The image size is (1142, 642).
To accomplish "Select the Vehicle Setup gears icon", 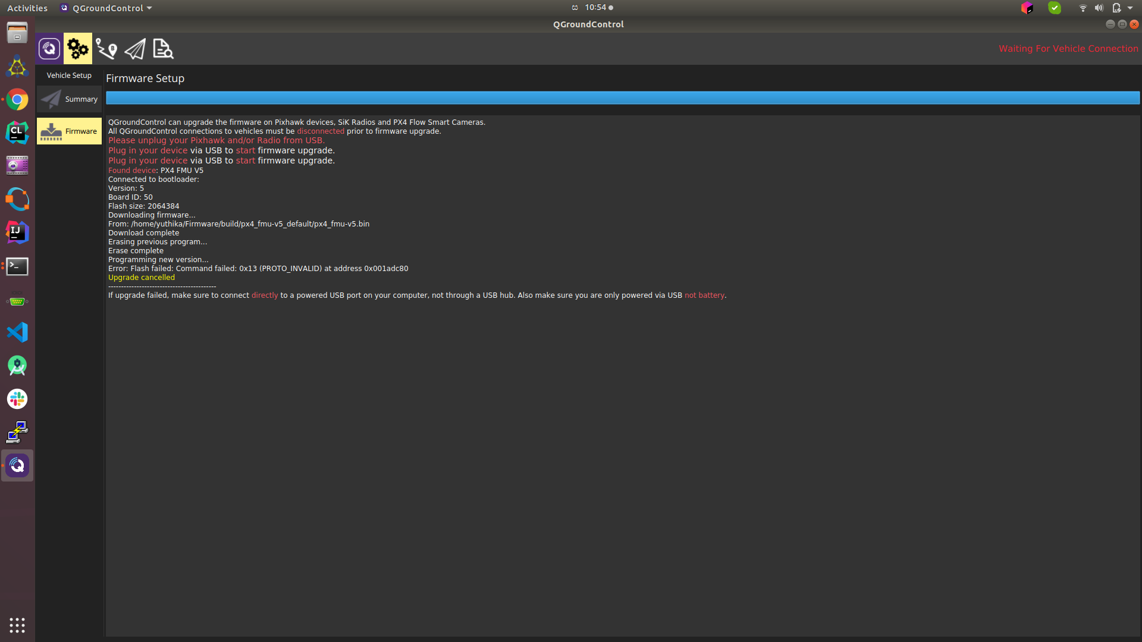I will 78,49.
